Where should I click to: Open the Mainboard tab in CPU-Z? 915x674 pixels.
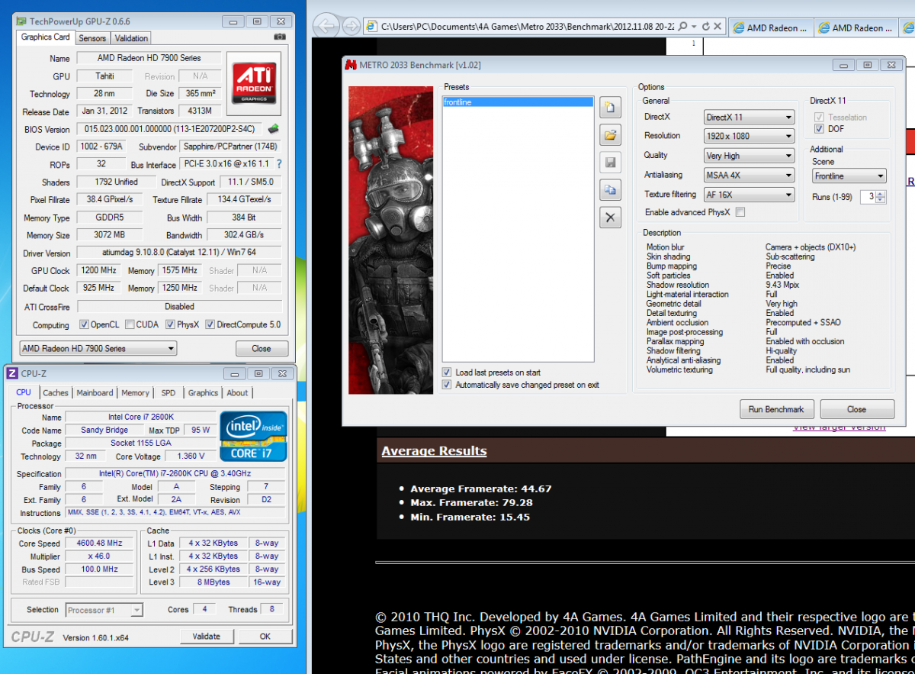point(95,393)
